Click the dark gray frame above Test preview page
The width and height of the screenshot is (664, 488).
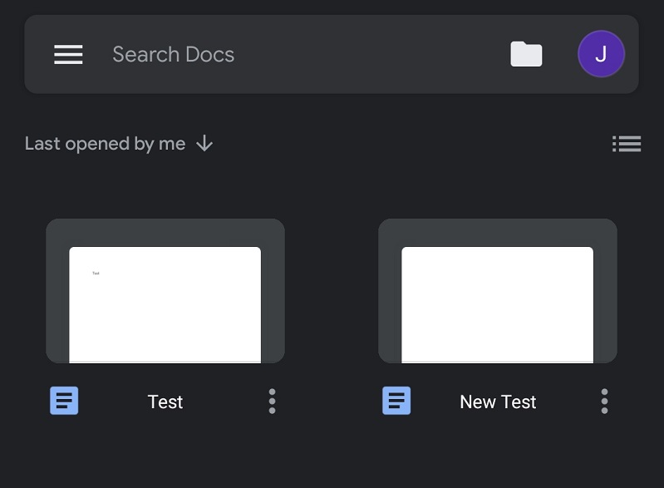[165, 233]
